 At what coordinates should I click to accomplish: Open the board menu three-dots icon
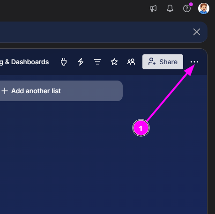coord(194,62)
